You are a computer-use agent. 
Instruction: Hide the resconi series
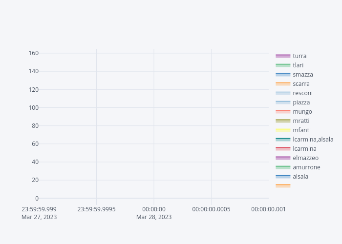tap(302, 93)
